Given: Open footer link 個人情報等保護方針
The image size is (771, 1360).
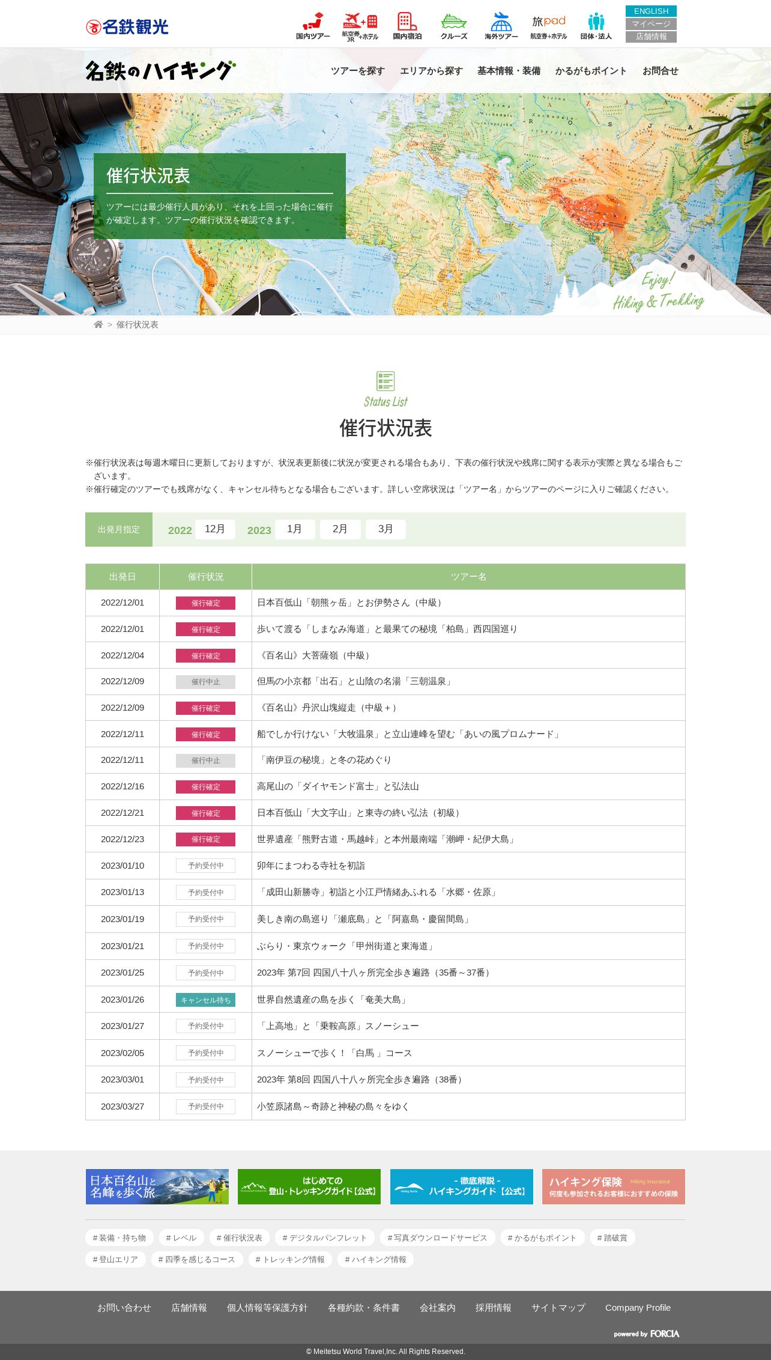Looking at the screenshot, I should point(267,1307).
